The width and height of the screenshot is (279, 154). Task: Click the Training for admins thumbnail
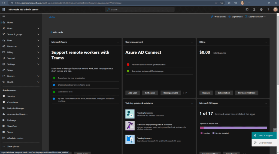tap(130, 114)
